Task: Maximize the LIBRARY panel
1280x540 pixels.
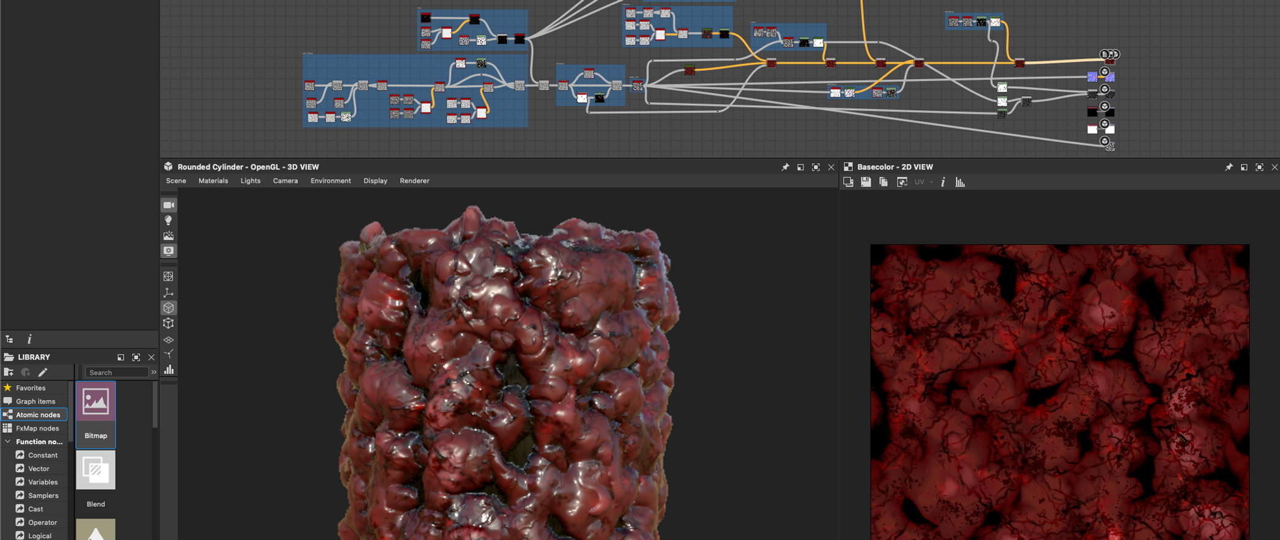Action: point(136,357)
